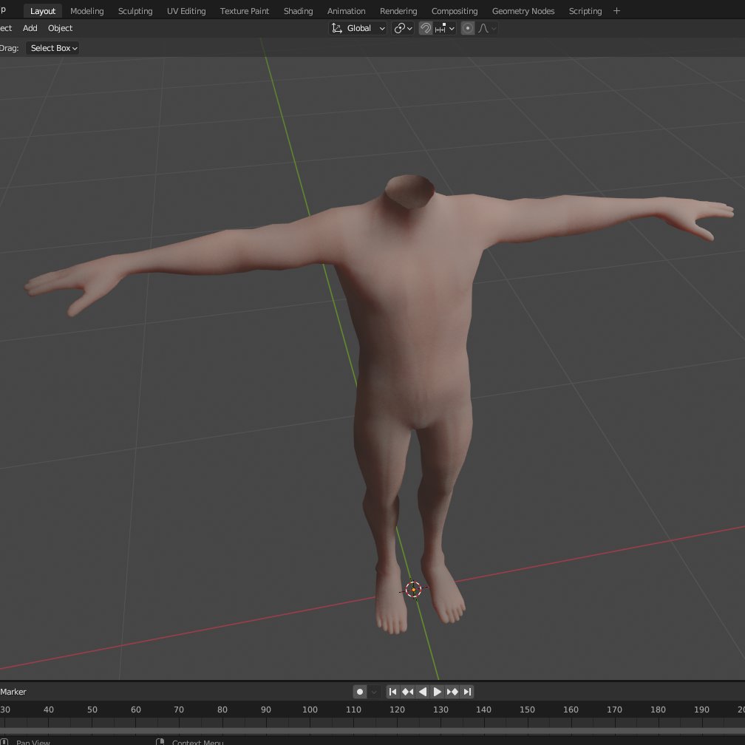Go to the Animation workspace tab
This screenshot has width=745, height=745.
tap(347, 11)
